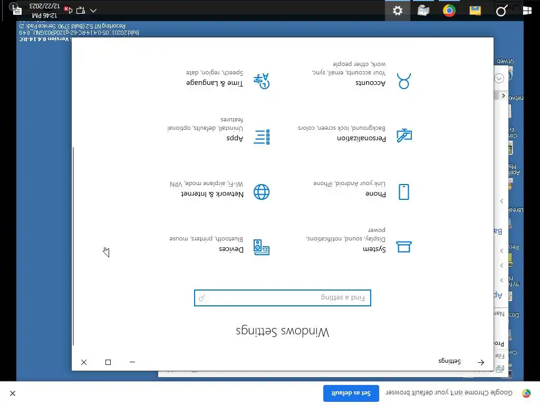540x405 pixels.
Task: Click the Settings window vertical scrollbar
Action: pyautogui.click(x=73, y=246)
